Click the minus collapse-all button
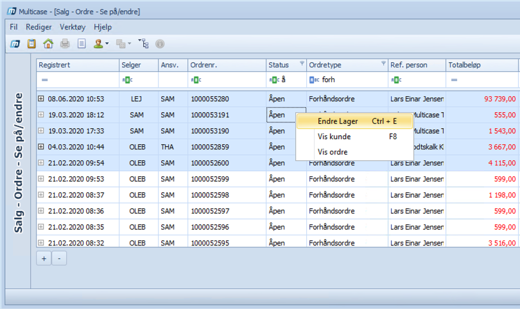520x309 pixels. [x=59, y=258]
